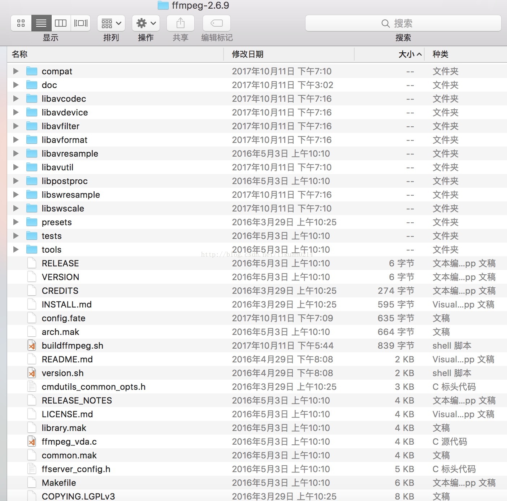
Task: Expand the libswresample folder disclosure triangle
Action: (x=16, y=195)
